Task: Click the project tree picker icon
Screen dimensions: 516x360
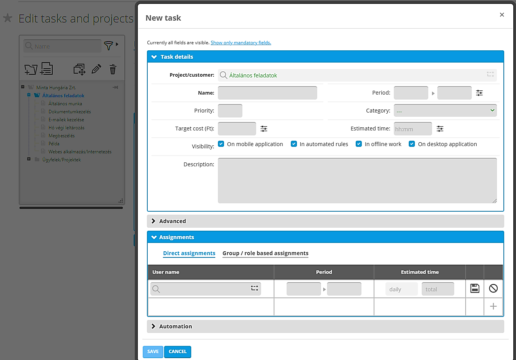Action: point(490,74)
